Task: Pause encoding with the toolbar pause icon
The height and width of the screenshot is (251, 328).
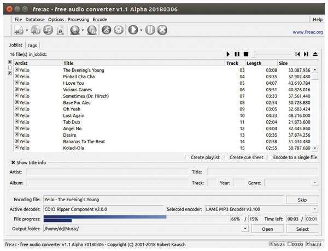Action: (150, 30)
